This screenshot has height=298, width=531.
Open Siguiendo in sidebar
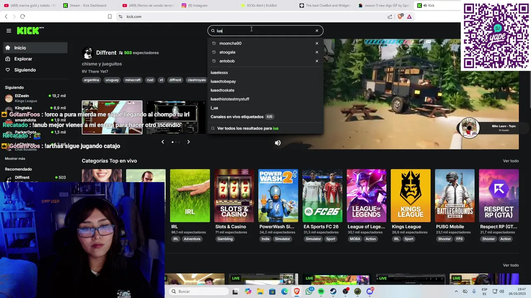coord(35,70)
